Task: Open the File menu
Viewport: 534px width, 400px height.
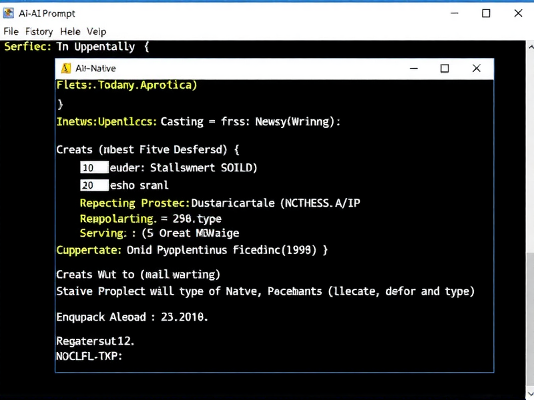Action: pos(11,31)
